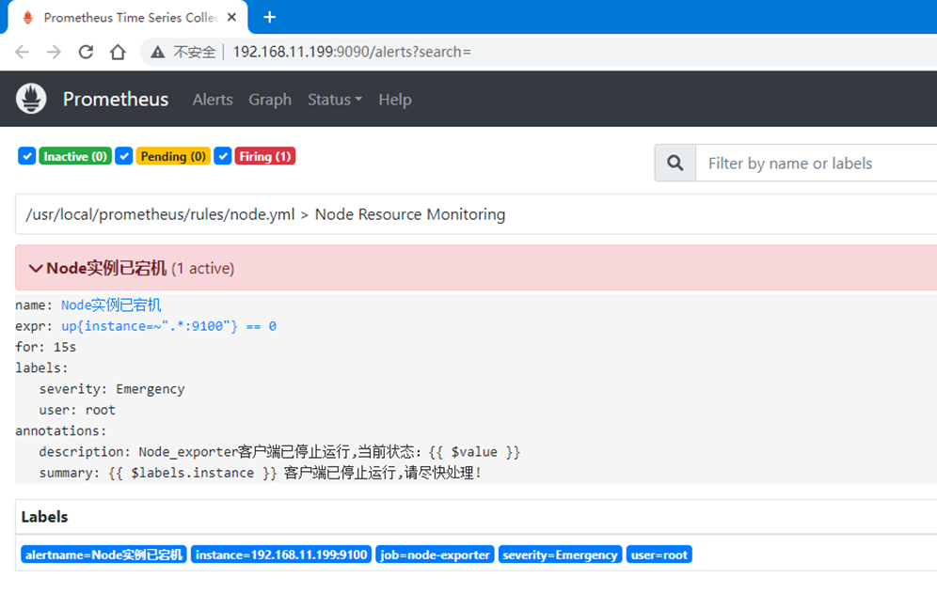The height and width of the screenshot is (610, 937).
Task: Click the severity: Emergency rule line
Action: 112,389
